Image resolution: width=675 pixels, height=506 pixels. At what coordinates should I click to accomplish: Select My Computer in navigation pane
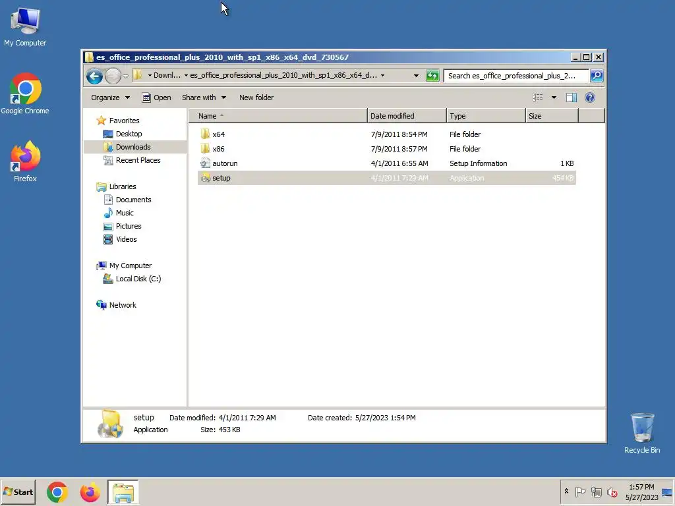tap(130, 266)
